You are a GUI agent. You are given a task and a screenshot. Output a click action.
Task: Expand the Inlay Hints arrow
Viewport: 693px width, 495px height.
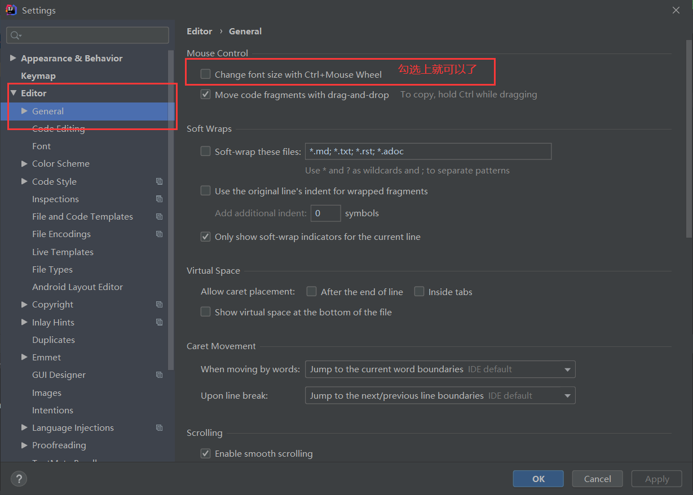[24, 322]
